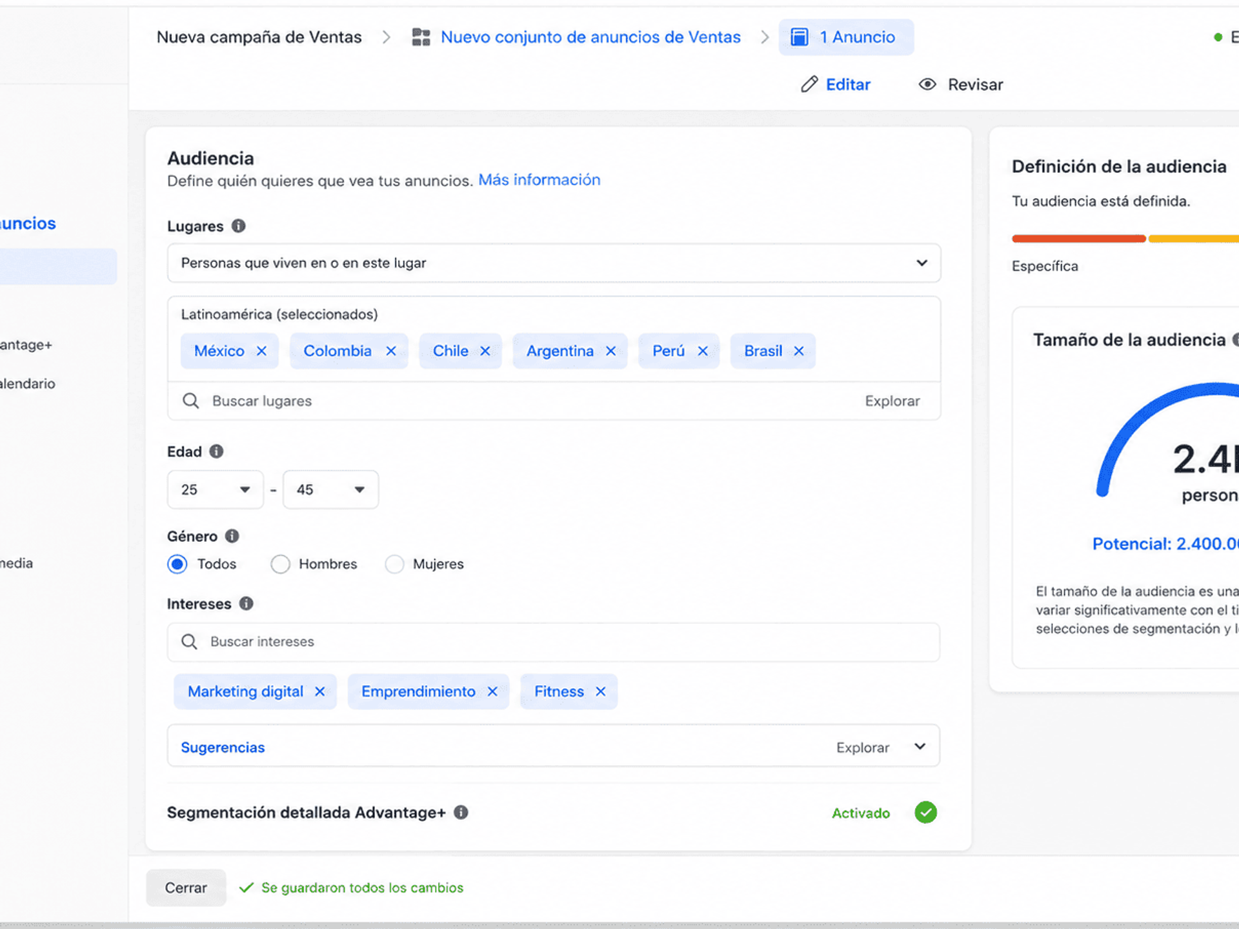Open Segmentación detallada Advantage+ info icon

pos(461,812)
